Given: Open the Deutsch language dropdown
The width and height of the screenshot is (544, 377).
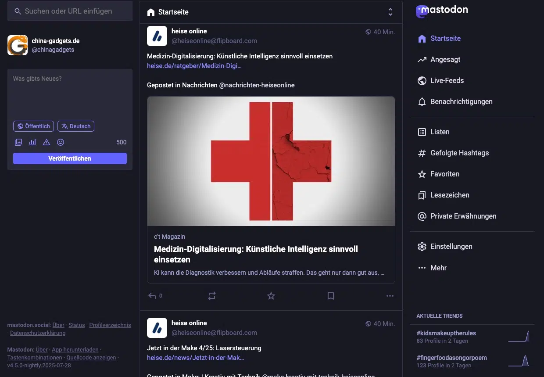Looking at the screenshot, I should pos(76,126).
